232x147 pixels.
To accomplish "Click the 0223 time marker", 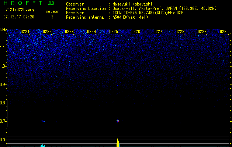I will point(69,32).
